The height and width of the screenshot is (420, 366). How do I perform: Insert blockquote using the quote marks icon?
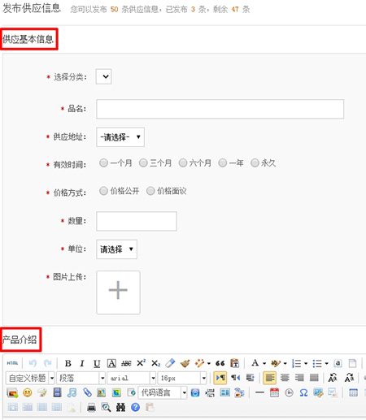[x=220, y=363]
